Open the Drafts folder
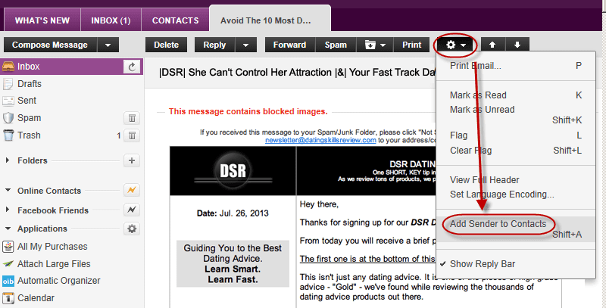 29,83
